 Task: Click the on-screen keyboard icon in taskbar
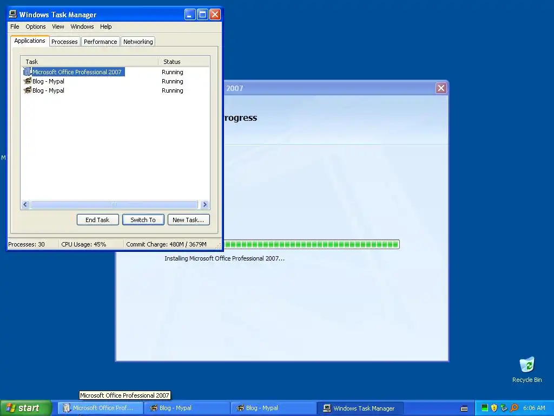[x=464, y=408]
